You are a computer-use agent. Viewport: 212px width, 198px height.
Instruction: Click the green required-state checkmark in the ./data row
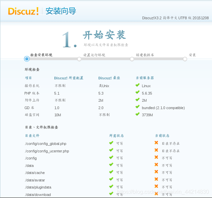pyautogui.click(x=111, y=165)
